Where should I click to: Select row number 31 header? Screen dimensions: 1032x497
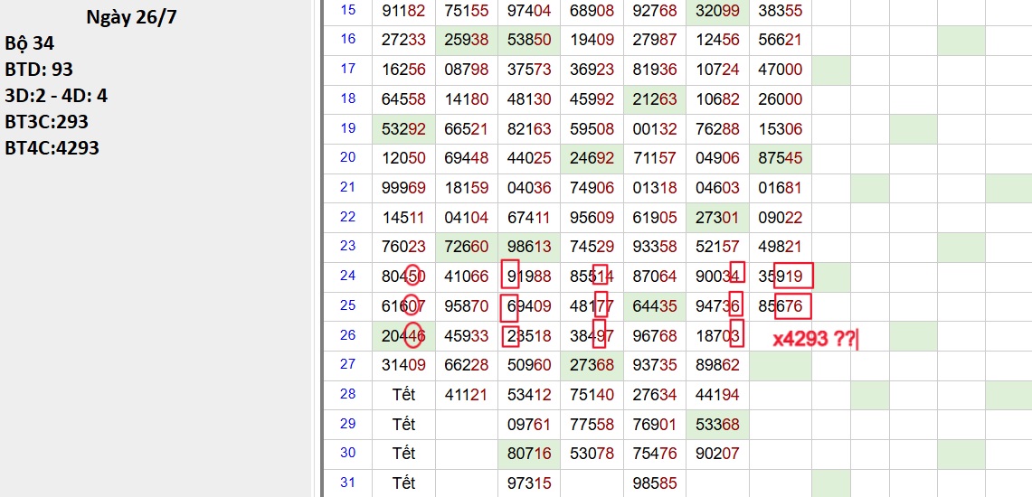(348, 483)
